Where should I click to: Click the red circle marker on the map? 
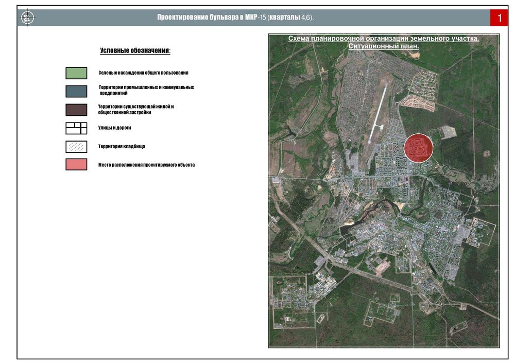[x=418, y=148]
